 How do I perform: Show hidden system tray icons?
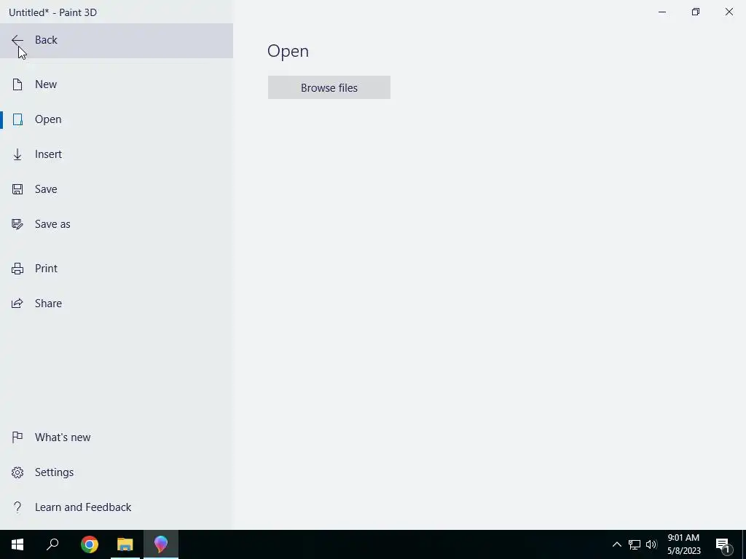pyautogui.click(x=616, y=544)
